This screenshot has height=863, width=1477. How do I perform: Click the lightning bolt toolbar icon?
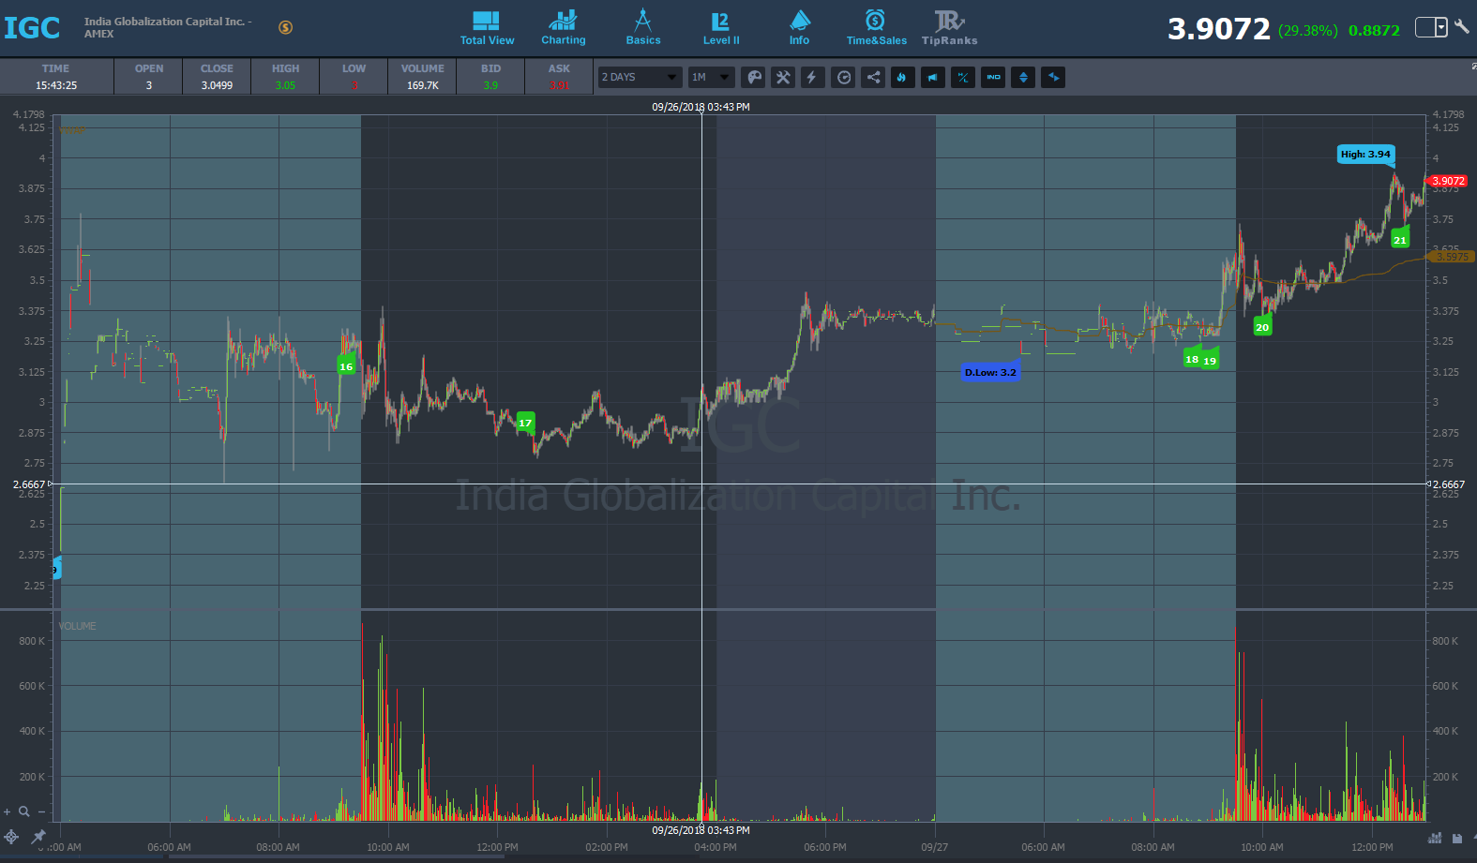(812, 77)
